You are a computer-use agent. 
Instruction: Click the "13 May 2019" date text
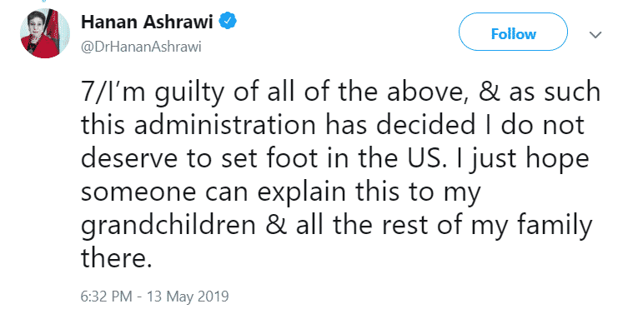click(187, 297)
